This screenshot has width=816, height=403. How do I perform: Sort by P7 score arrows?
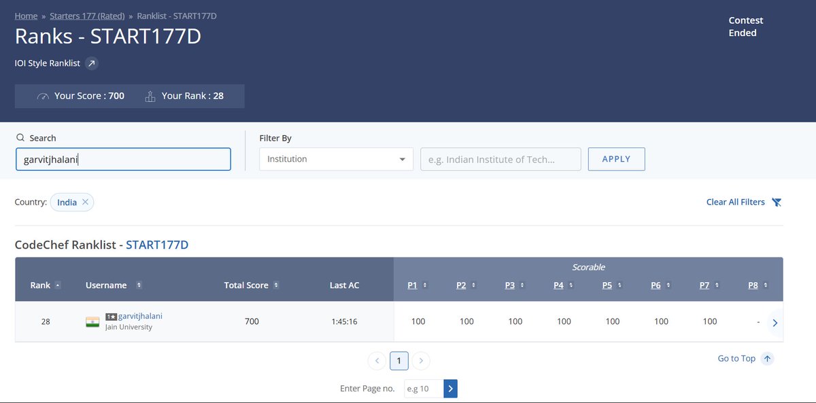(x=717, y=285)
